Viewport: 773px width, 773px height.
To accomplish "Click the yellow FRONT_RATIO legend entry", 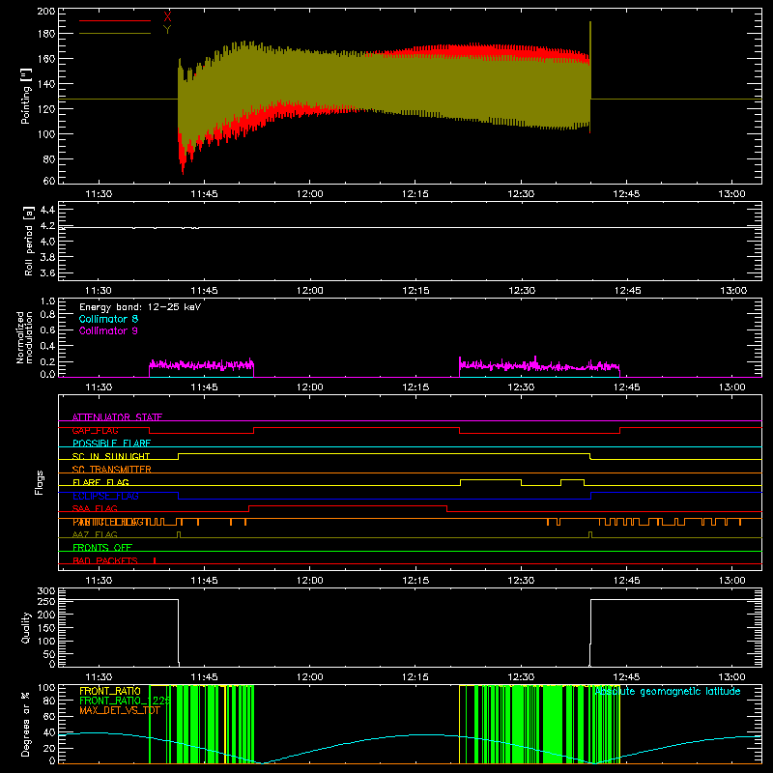I will [x=110, y=691].
